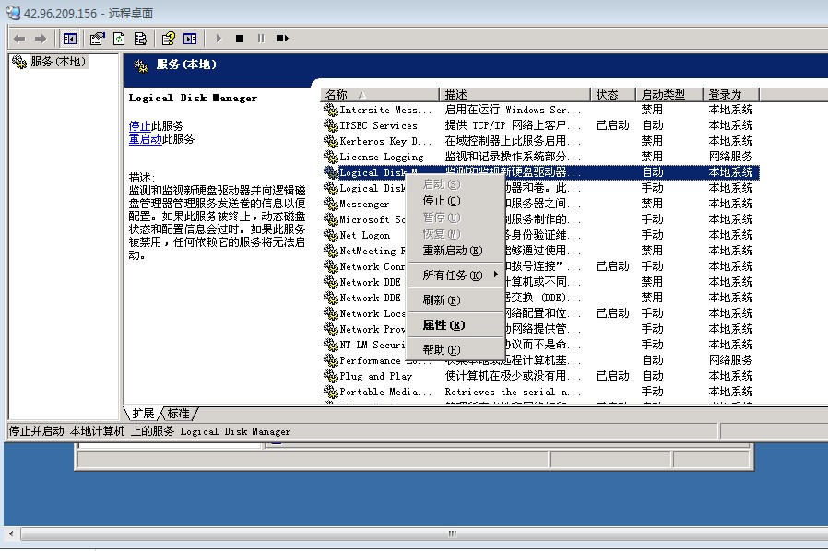Click the Properties toolbar icon
Viewport: 828px width, 551px height.
pos(97,39)
